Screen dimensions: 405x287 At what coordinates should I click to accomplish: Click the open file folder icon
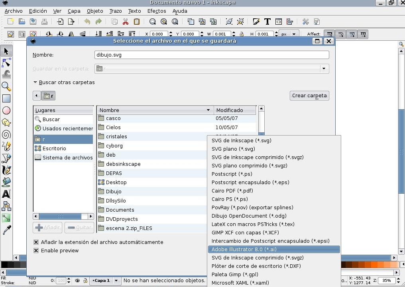click(x=22, y=22)
